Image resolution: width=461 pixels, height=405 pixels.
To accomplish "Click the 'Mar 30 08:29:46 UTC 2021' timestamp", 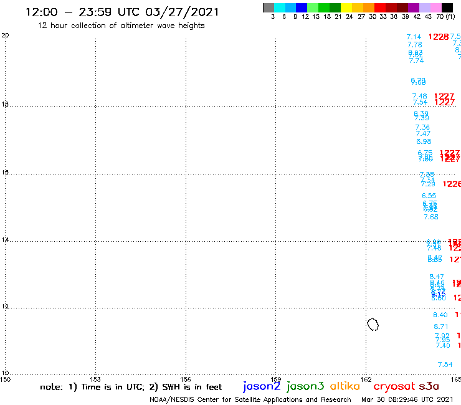I will [x=407, y=399].
